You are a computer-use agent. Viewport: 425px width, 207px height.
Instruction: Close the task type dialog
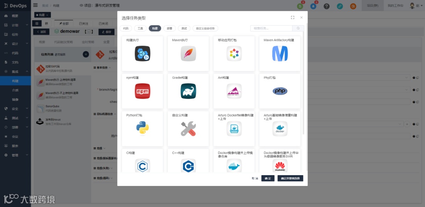coord(301,18)
